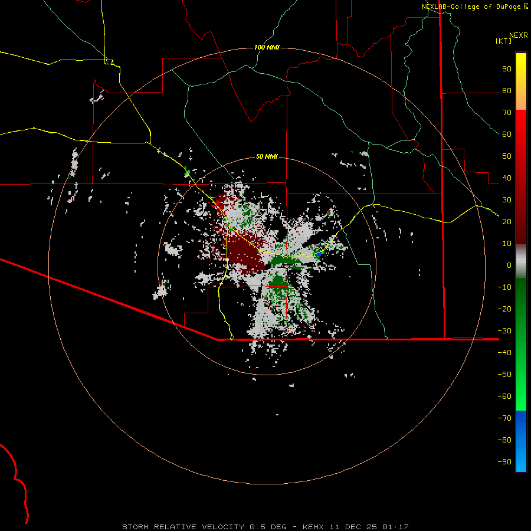
Task: Click the [KT] units label
Action: [x=504, y=41]
